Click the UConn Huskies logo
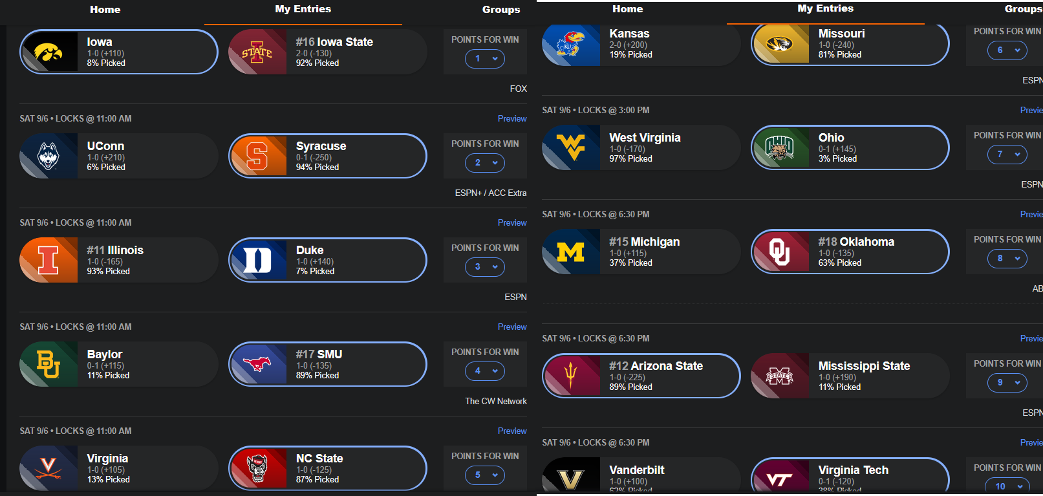Screen dimensions: 1043x496 pyautogui.click(x=48, y=156)
